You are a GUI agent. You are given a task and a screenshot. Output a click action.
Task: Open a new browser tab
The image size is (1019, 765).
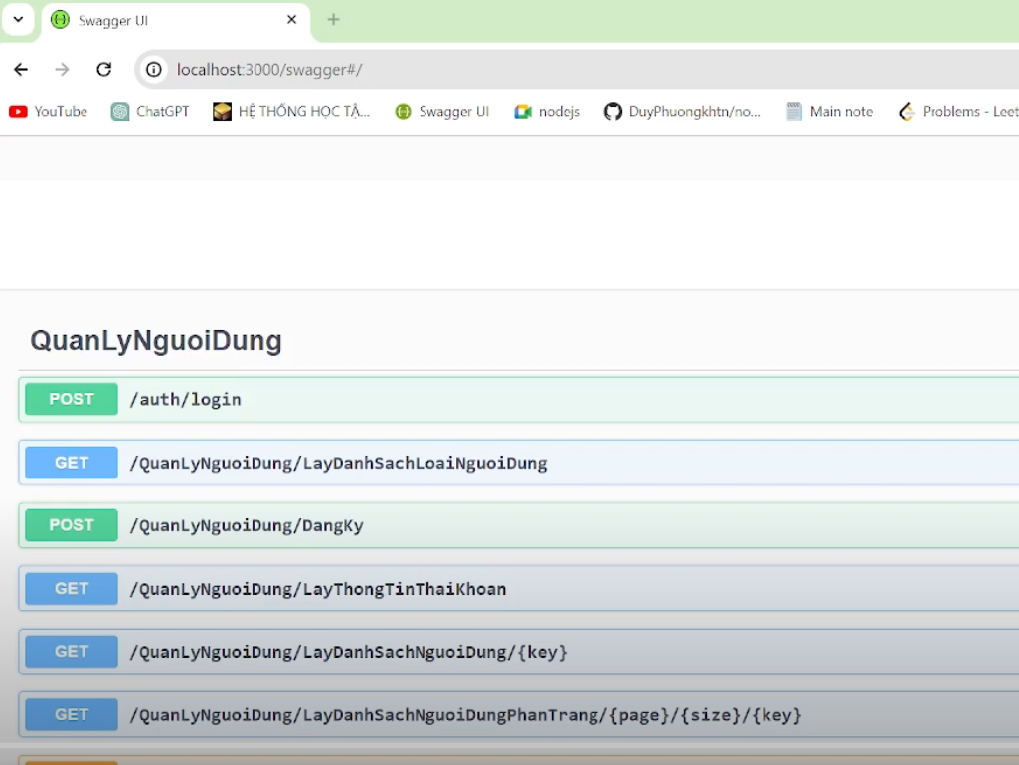(333, 20)
